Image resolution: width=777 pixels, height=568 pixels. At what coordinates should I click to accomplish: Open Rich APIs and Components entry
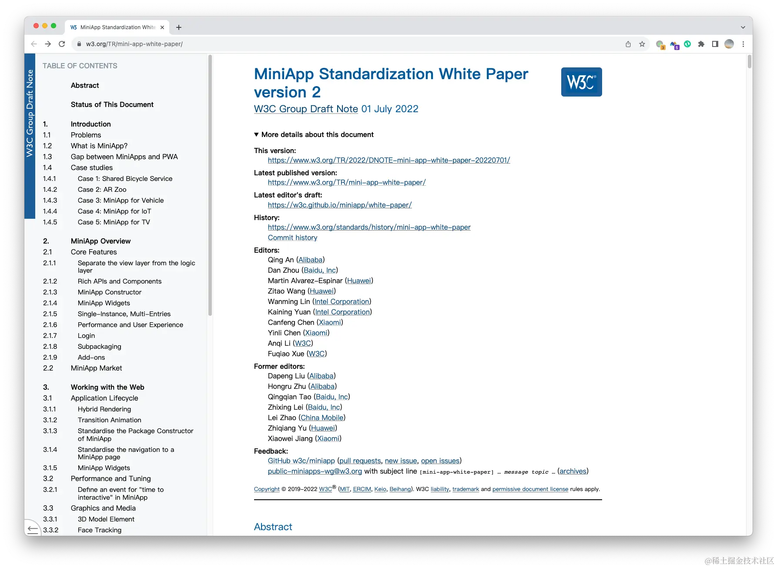120,281
